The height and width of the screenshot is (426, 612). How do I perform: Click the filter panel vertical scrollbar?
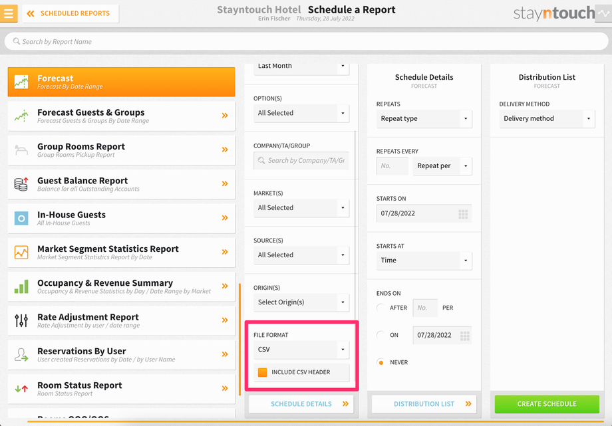click(355, 255)
